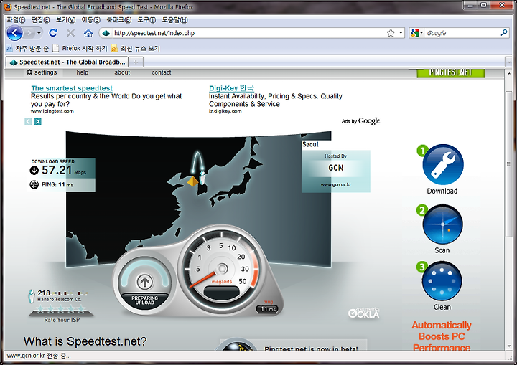Click the page vertical scrollbar thumb

click(x=509, y=163)
